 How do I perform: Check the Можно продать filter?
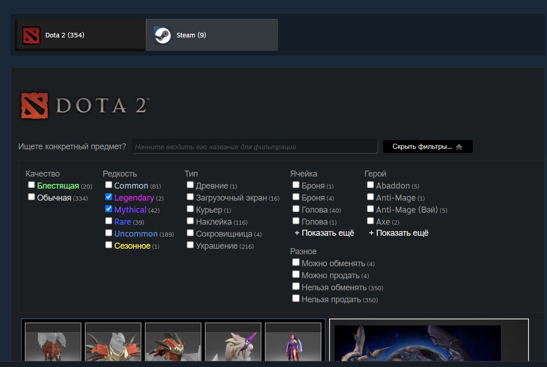pos(296,275)
